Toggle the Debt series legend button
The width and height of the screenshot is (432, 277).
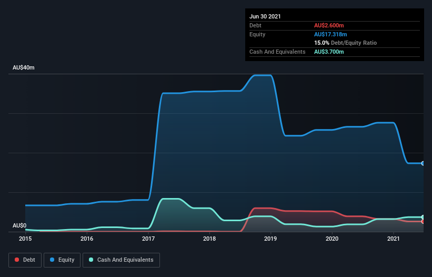click(x=25, y=260)
